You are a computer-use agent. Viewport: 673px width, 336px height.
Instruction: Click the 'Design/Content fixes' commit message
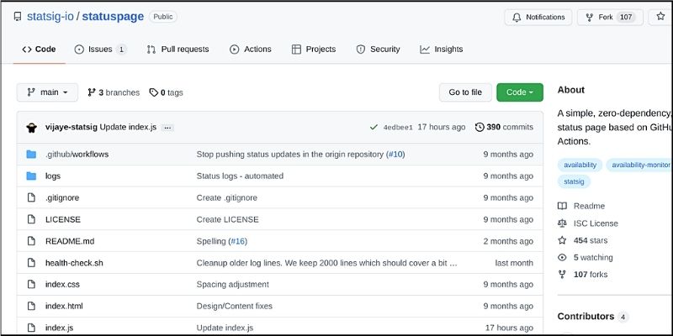[235, 306]
